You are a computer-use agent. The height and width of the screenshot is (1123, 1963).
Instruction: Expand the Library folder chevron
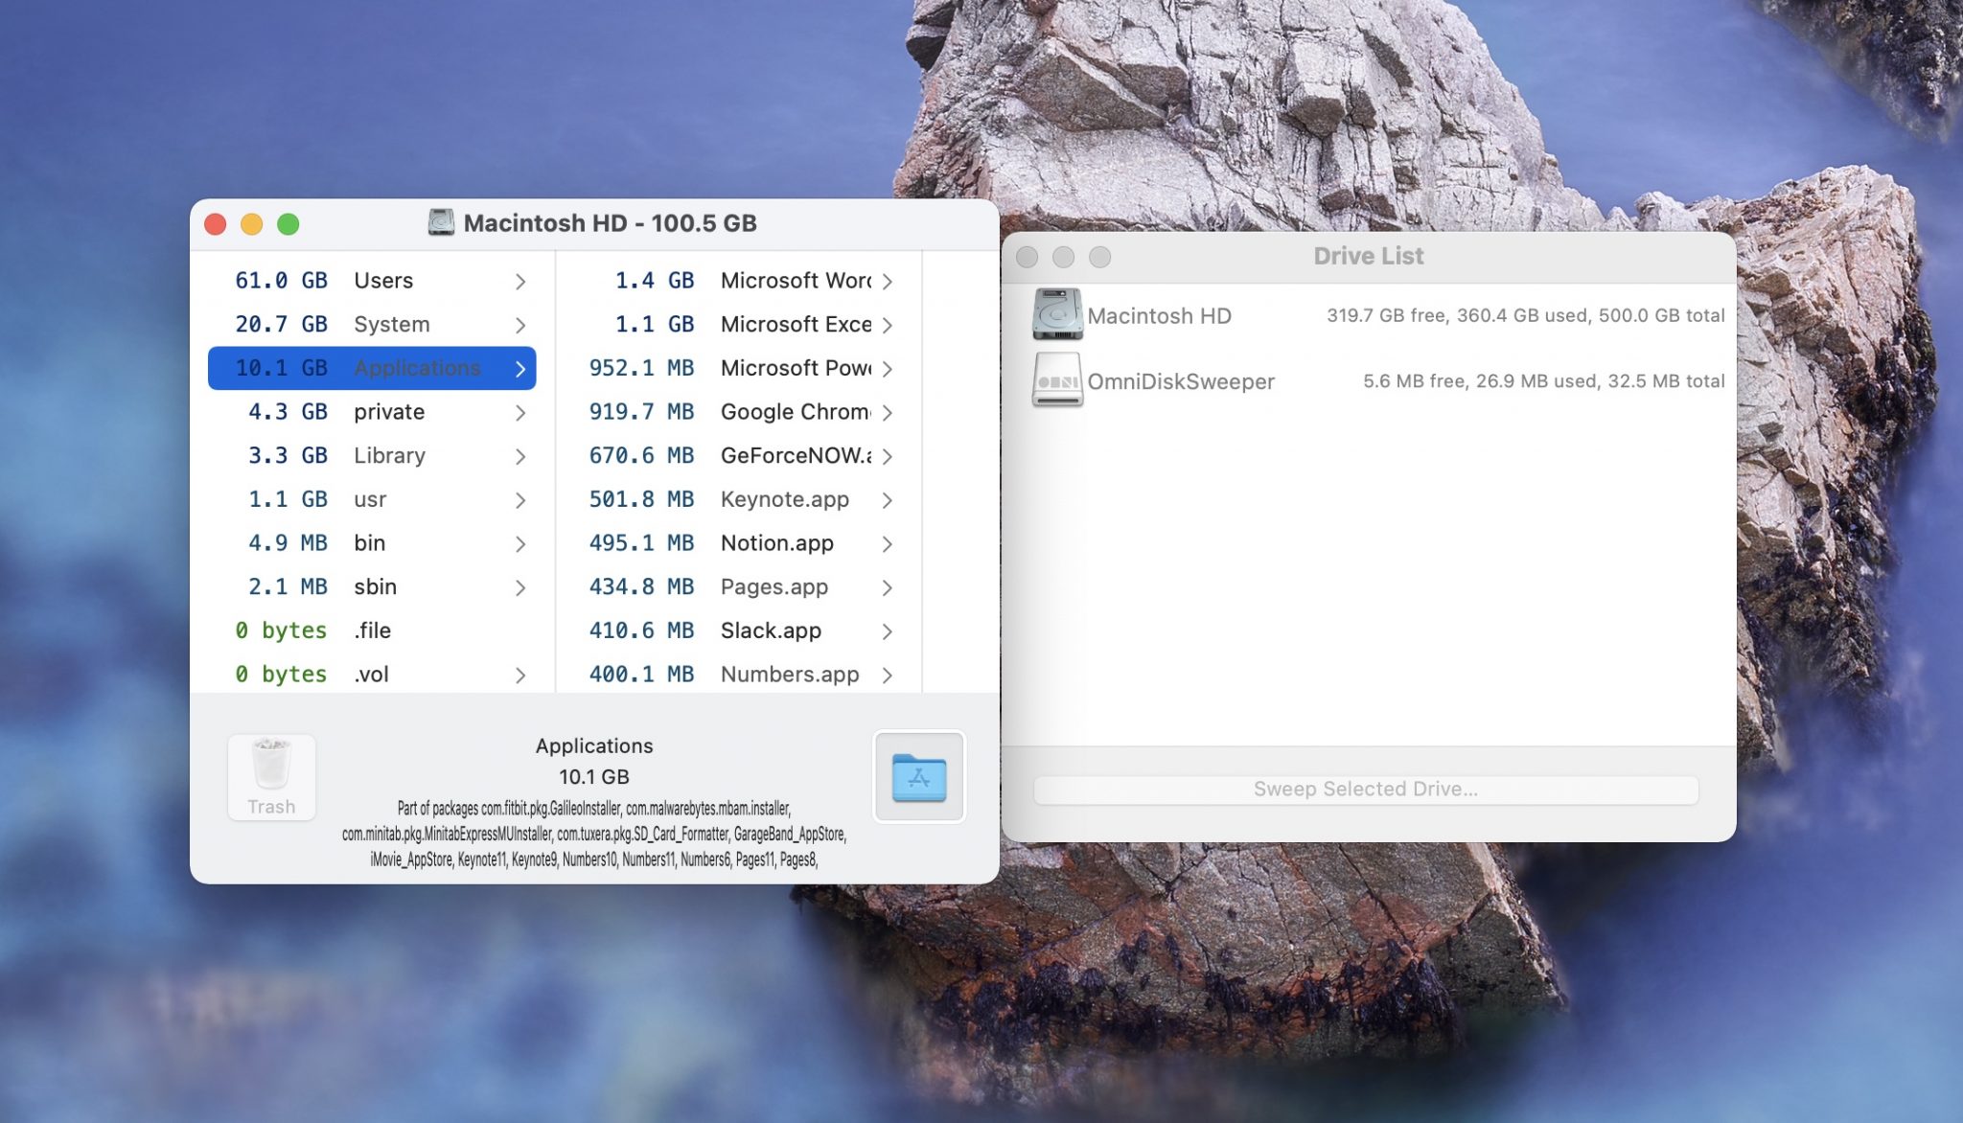[x=520, y=456]
